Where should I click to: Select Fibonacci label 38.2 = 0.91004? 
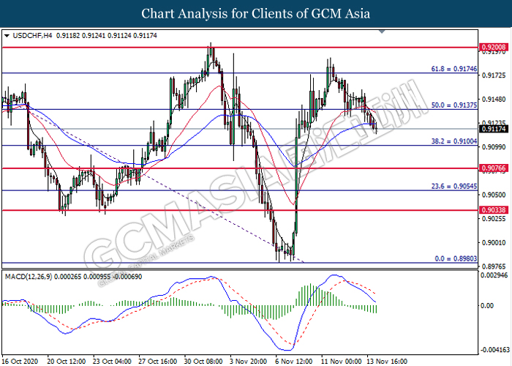point(454,141)
